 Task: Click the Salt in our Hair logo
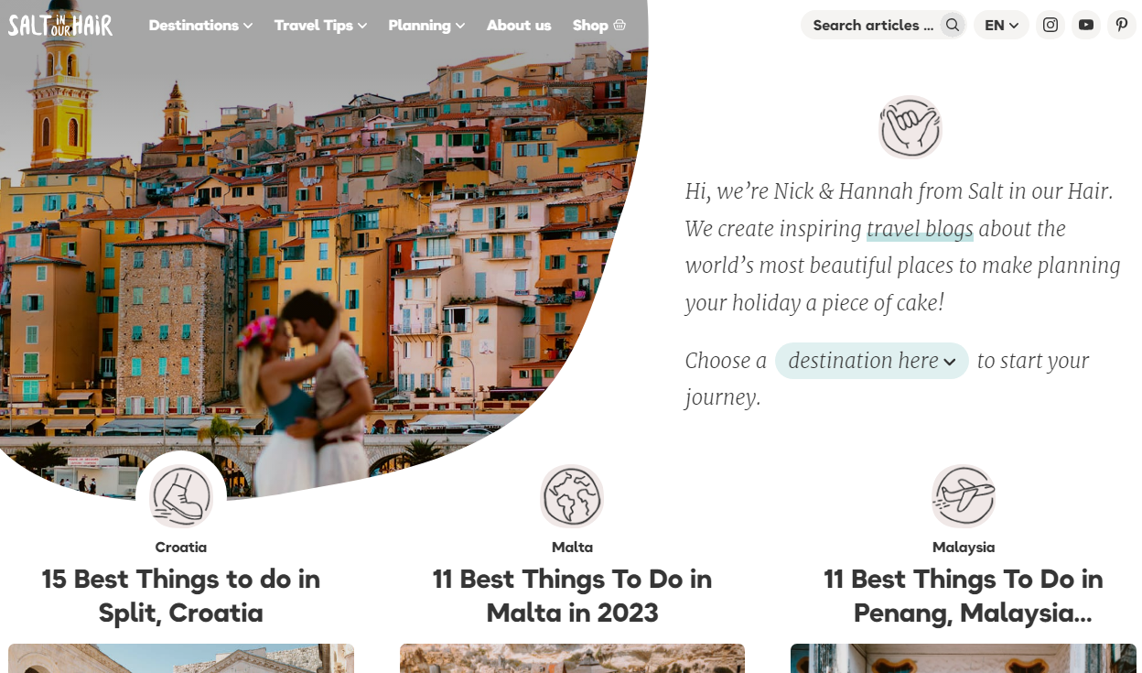pyautogui.click(x=60, y=24)
